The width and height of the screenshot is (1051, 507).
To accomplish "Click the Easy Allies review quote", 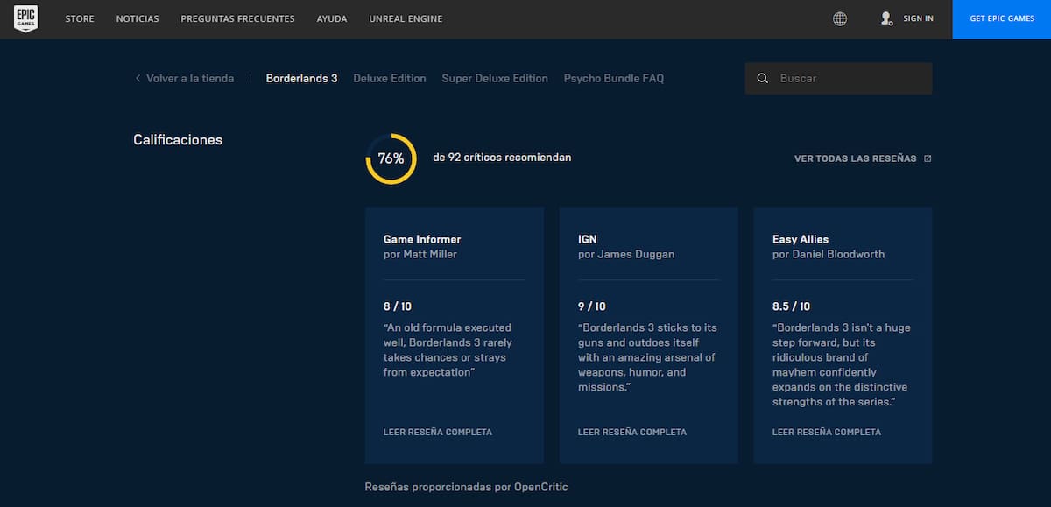I will (x=842, y=364).
